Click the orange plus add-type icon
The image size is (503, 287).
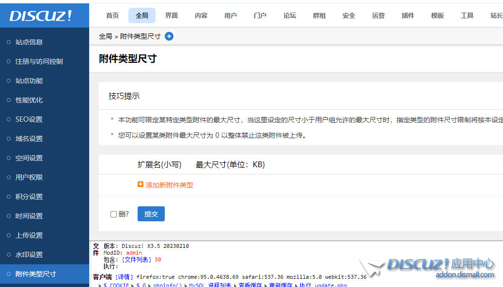141,185
